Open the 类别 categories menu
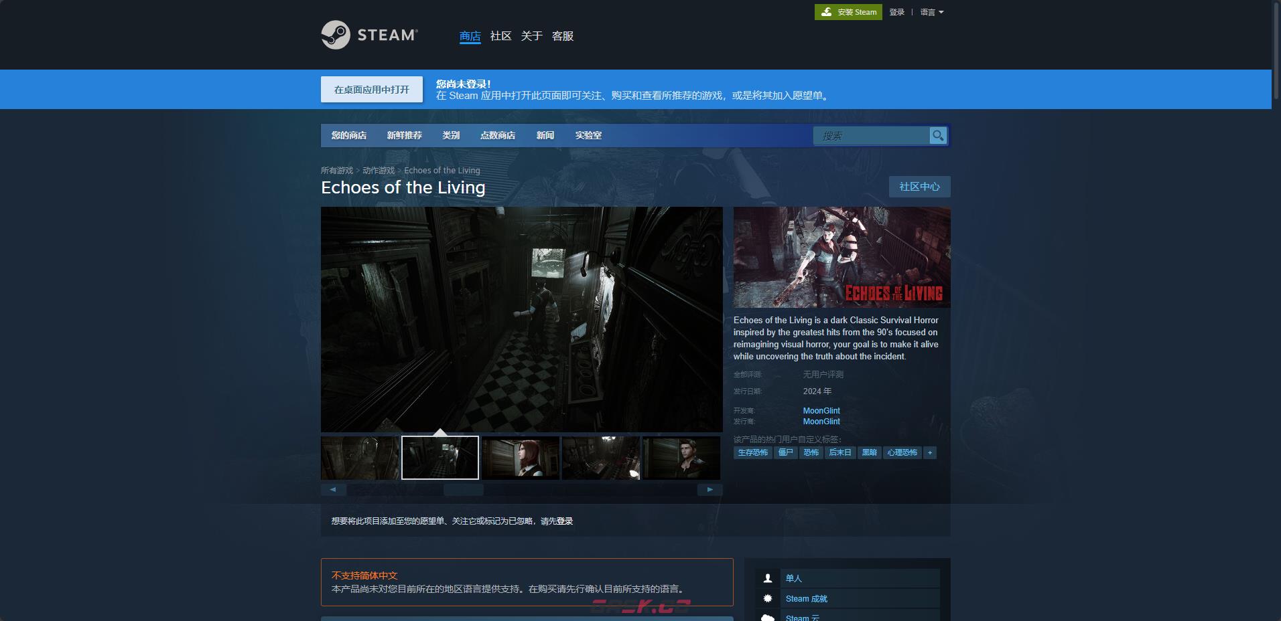The image size is (1281, 621). (x=451, y=135)
